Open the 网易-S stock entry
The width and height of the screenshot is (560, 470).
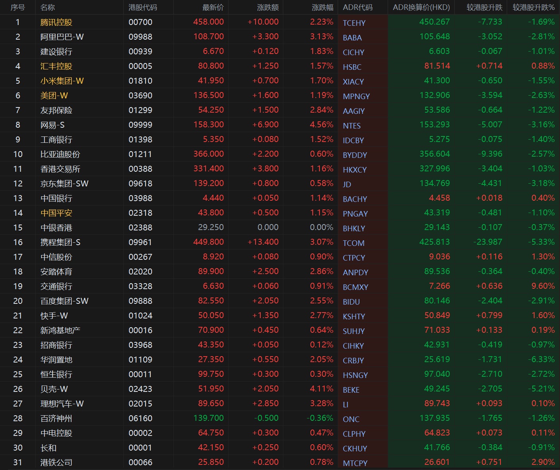click(x=52, y=125)
